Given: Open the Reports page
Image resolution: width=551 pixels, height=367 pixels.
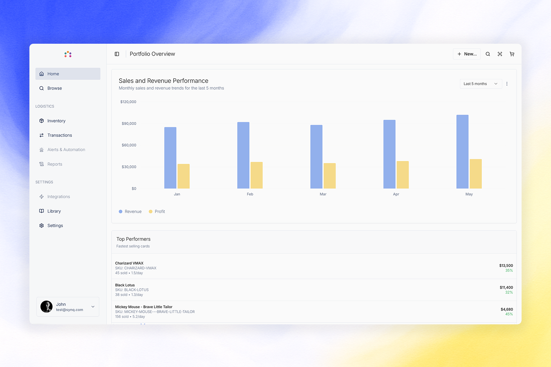Looking at the screenshot, I should [x=55, y=164].
